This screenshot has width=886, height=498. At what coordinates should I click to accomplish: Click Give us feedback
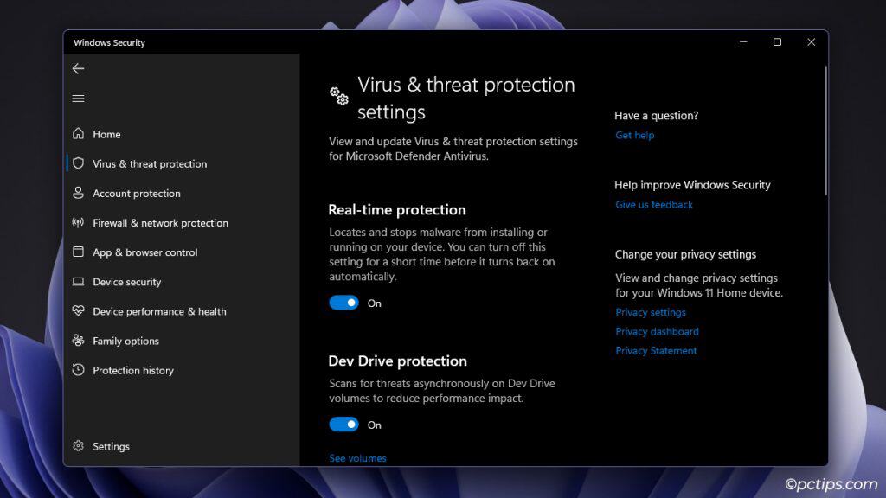654,204
